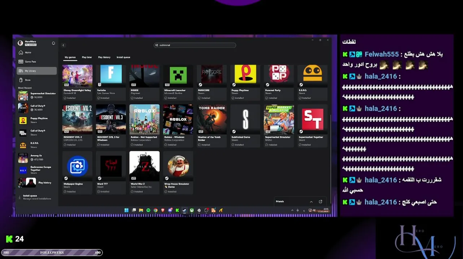Click Felwah555 username in chat
Viewport: 463px width, 259px height.
[x=381, y=54]
